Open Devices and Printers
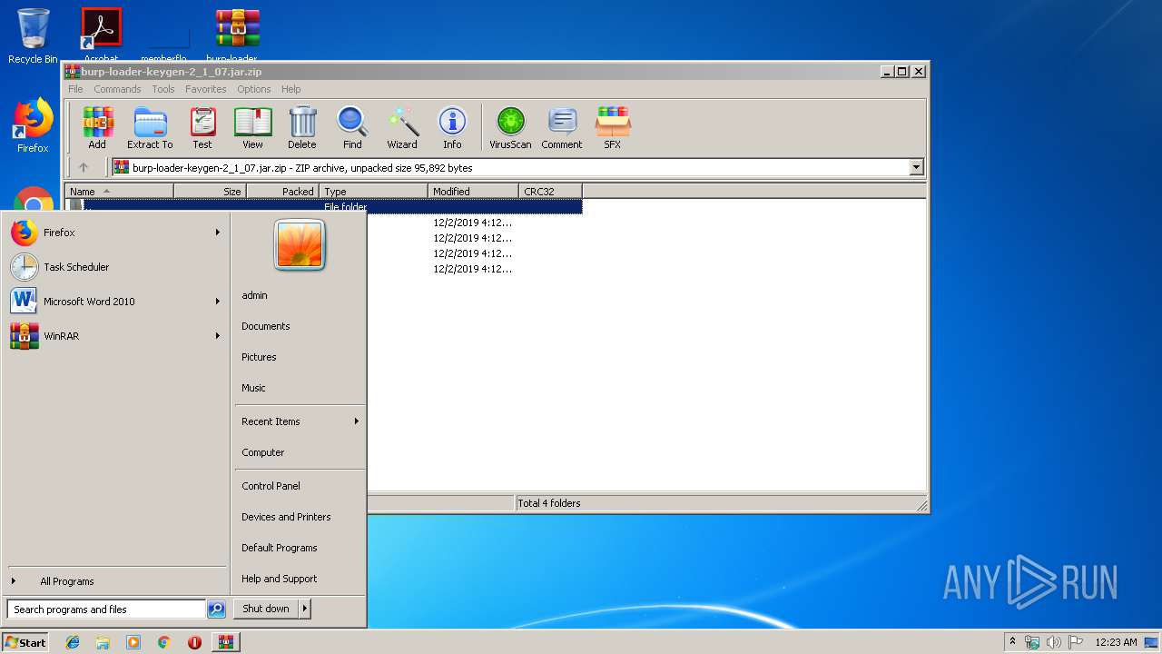The width and height of the screenshot is (1162, 654). pos(286,517)
